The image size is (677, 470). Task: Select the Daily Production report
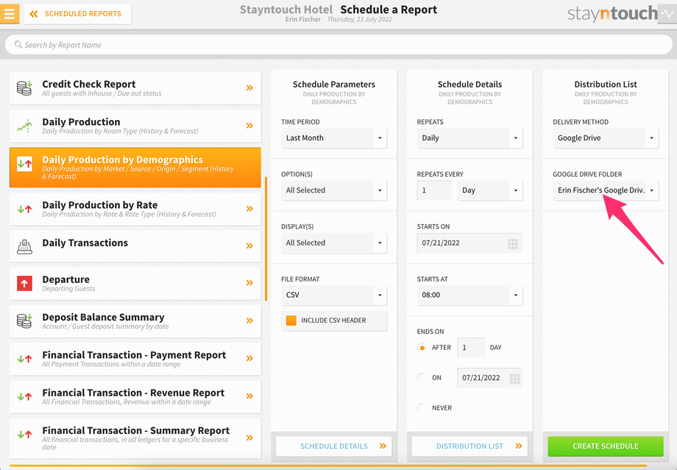click(135, 126)
